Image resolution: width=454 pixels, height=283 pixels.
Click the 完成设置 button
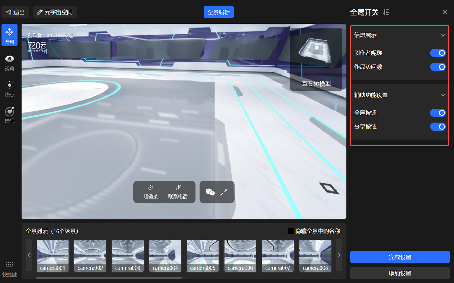(400, 257)
